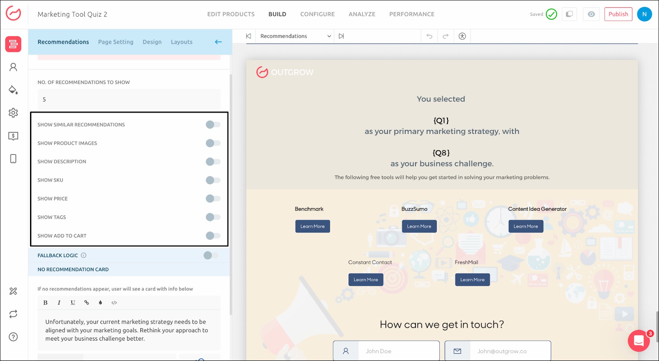Image resolution: width=659 pixels, height=361 pixels.
Task: Enable Show Similar Recommendations toggle
Action: pos(213,125)
